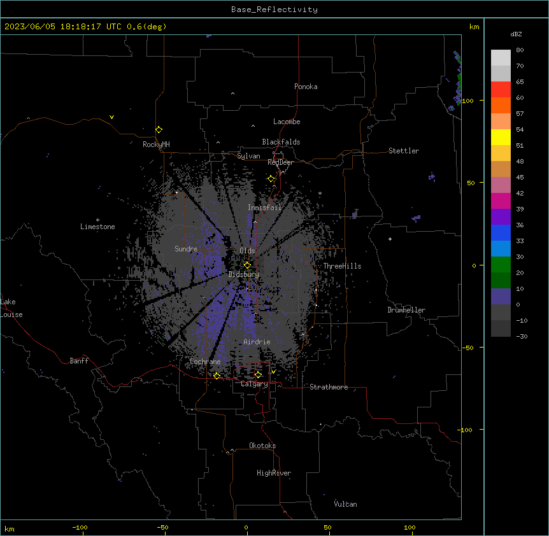Click the RockyMH label
This screenshot has width=549, height=536.
click(156, 145)
